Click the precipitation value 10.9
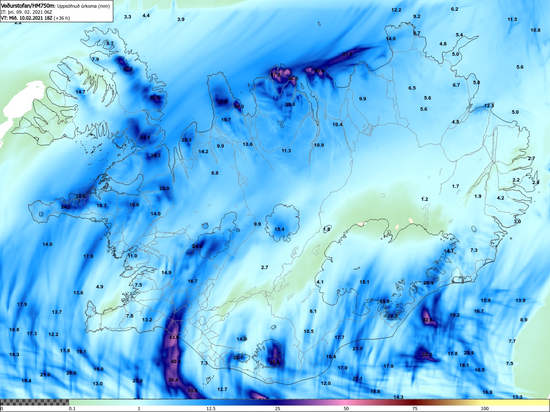 click(x=319, y=145)
